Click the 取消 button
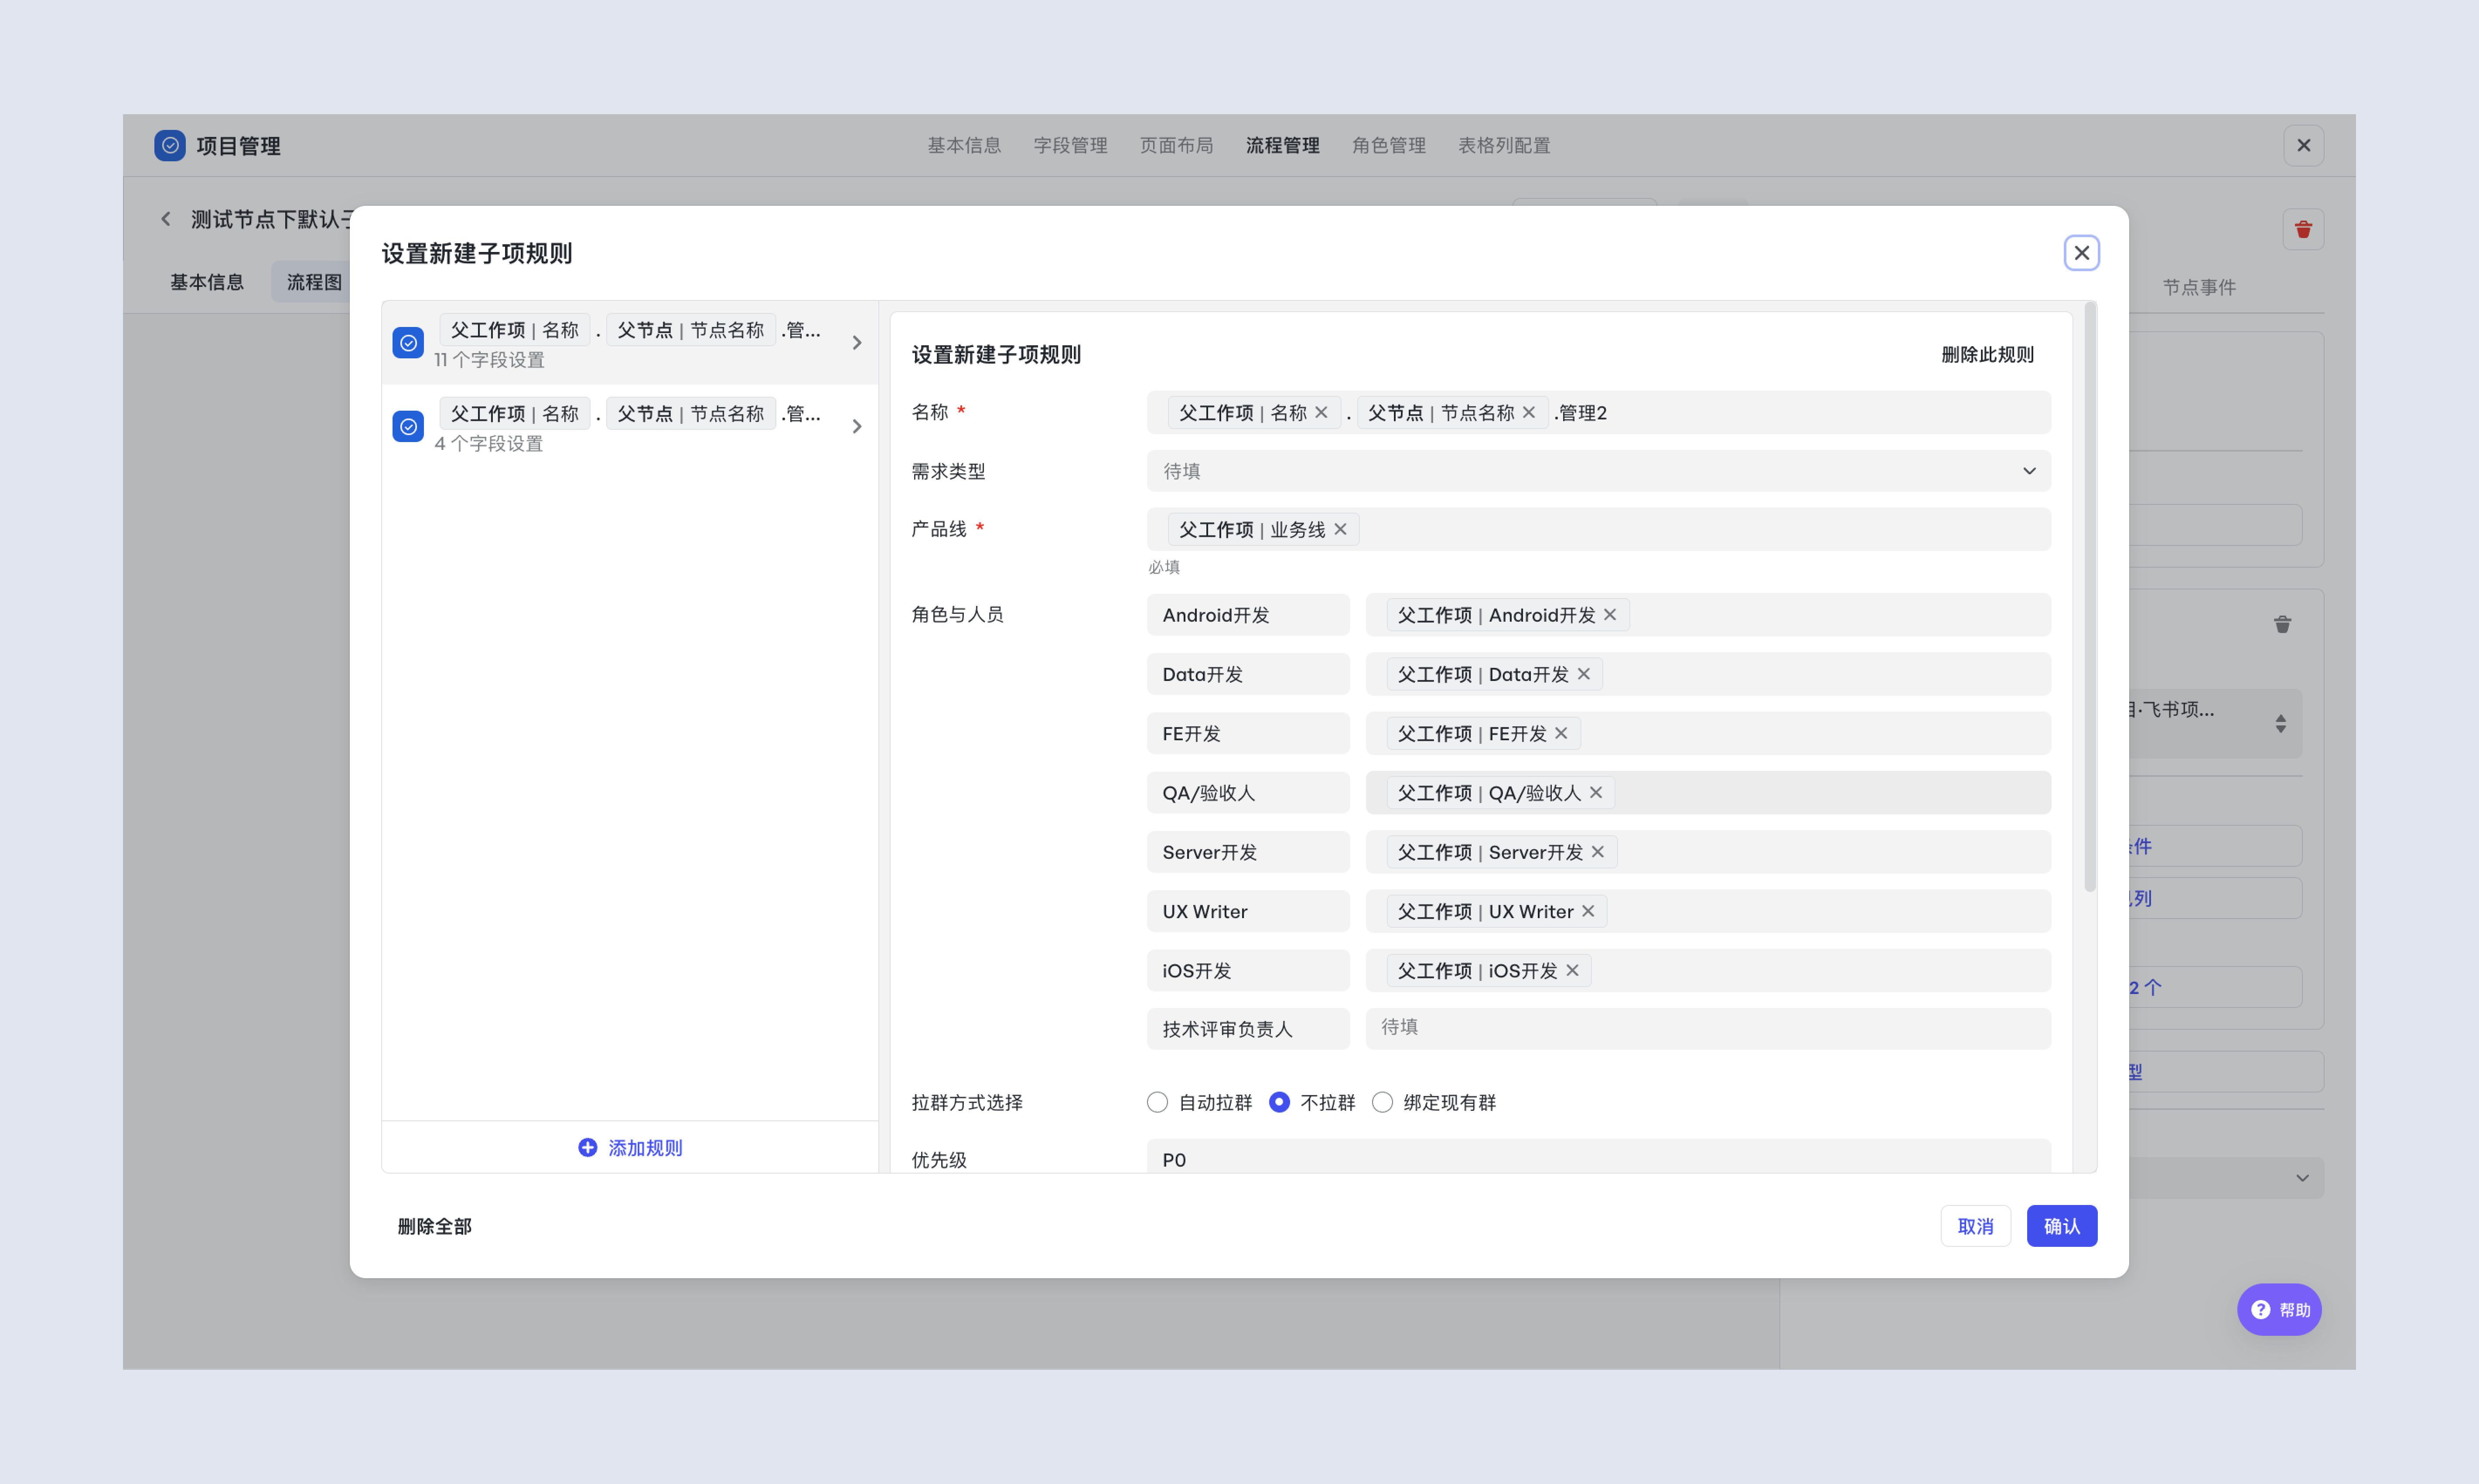The image size is (2479, 1484). coord(1975,1226)
